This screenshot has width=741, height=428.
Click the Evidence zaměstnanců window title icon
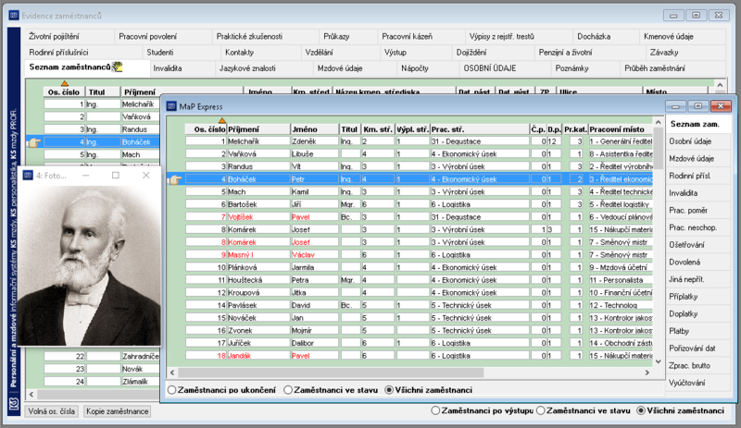click(x=14, y=16)
